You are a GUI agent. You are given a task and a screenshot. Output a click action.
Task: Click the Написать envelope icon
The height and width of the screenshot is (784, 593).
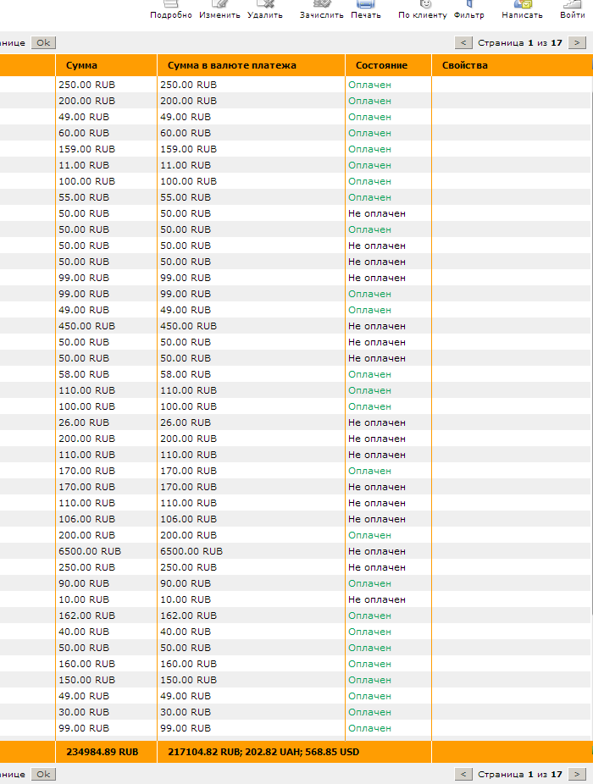coord(522,5)
